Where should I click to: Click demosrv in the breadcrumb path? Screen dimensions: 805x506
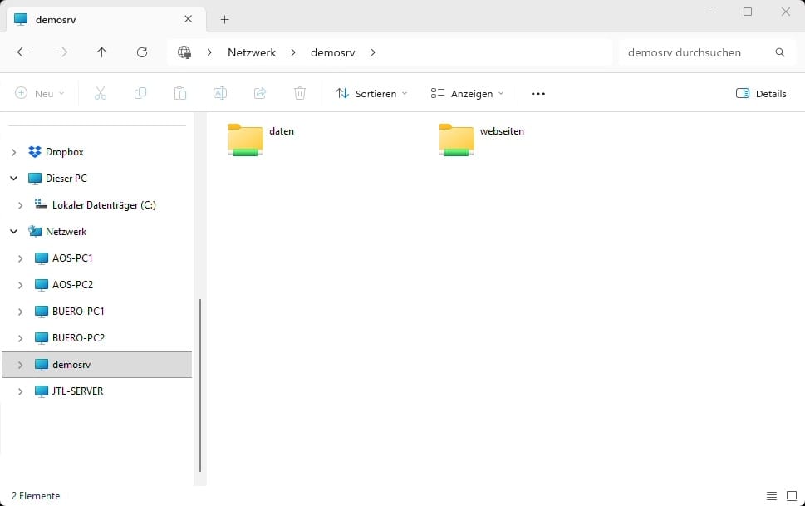click(x=332, y=52)
